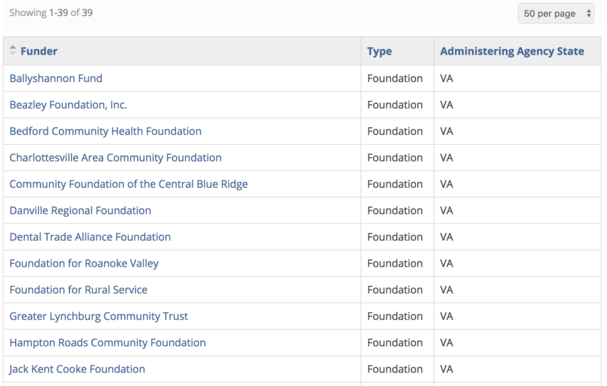Select Community Foundation of the Central Blue Ridge
Viewport: 607px width, 386px height.
click(x=129, y=184)
